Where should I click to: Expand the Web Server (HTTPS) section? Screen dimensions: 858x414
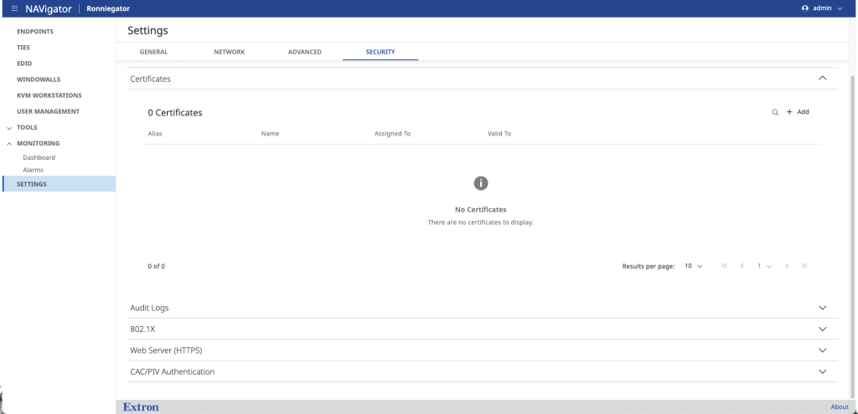coord(822,350)
